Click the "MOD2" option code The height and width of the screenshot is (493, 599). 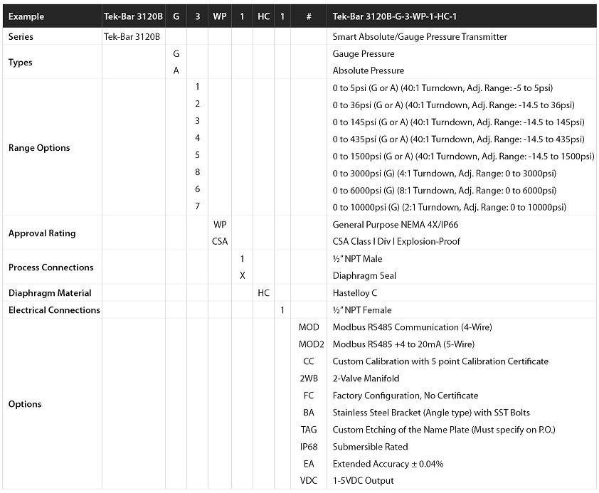312,344
